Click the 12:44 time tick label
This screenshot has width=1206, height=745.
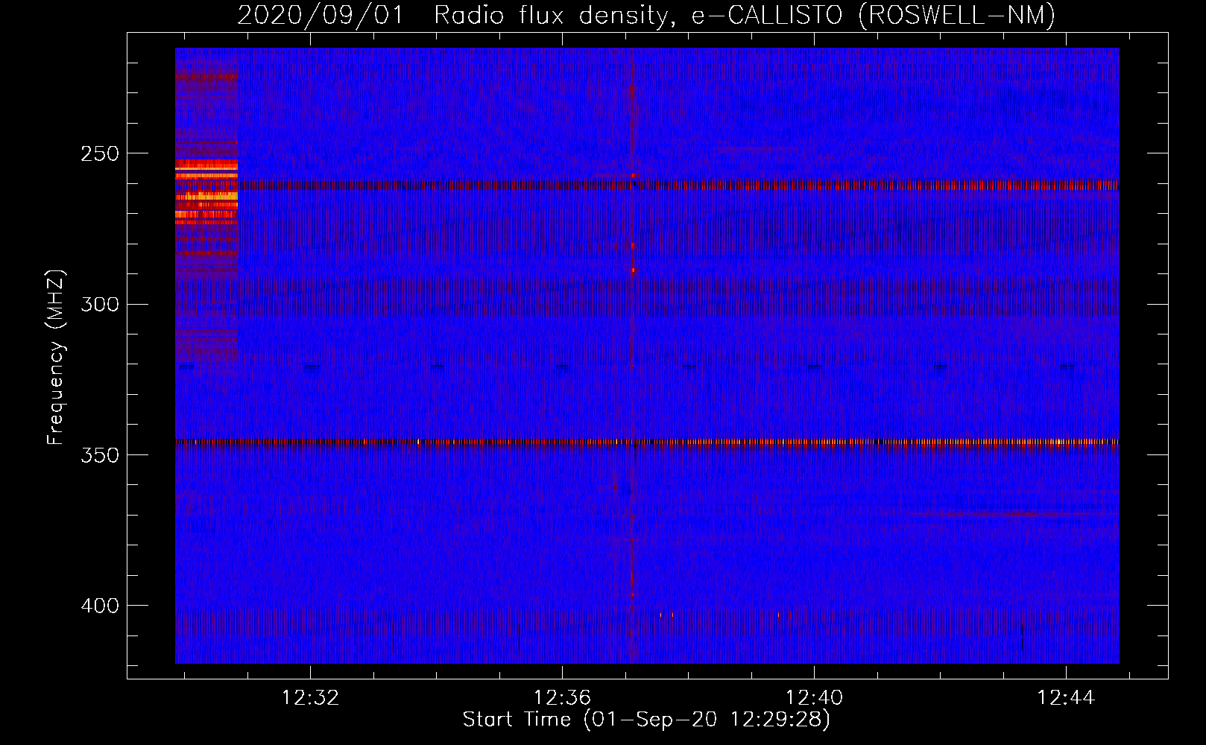pos(1066,697)
